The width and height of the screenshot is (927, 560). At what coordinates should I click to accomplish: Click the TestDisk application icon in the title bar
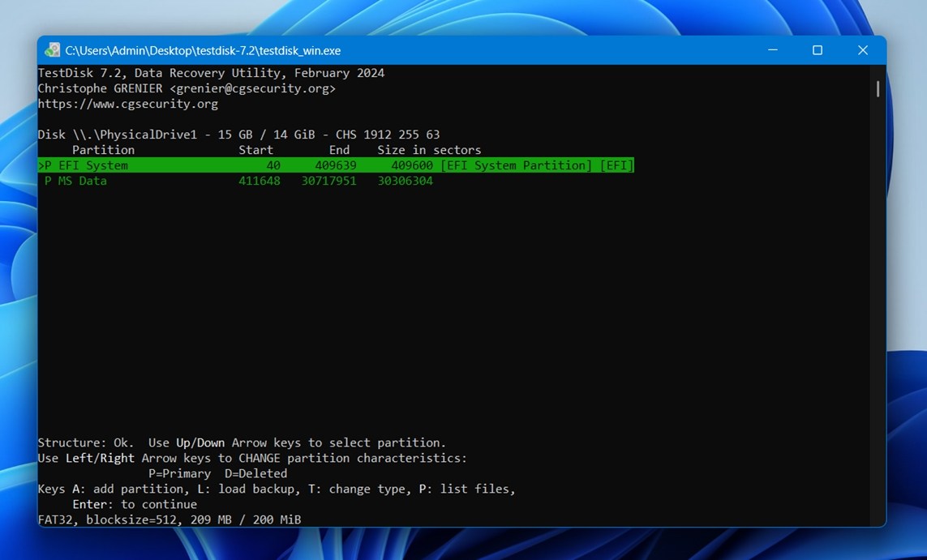[x=51, y=50]
